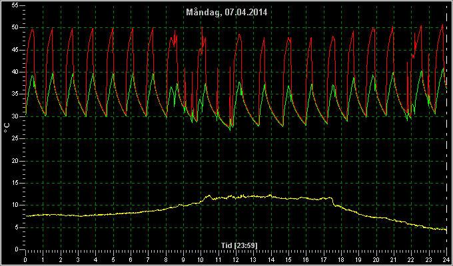The width and height of the screenshot is (453, 266).
Task: Select hour 21 on the time axis
Action: point(394,259)
